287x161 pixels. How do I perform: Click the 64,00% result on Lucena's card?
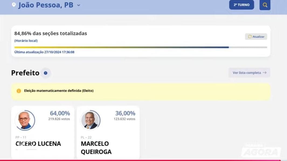(60, 113)
